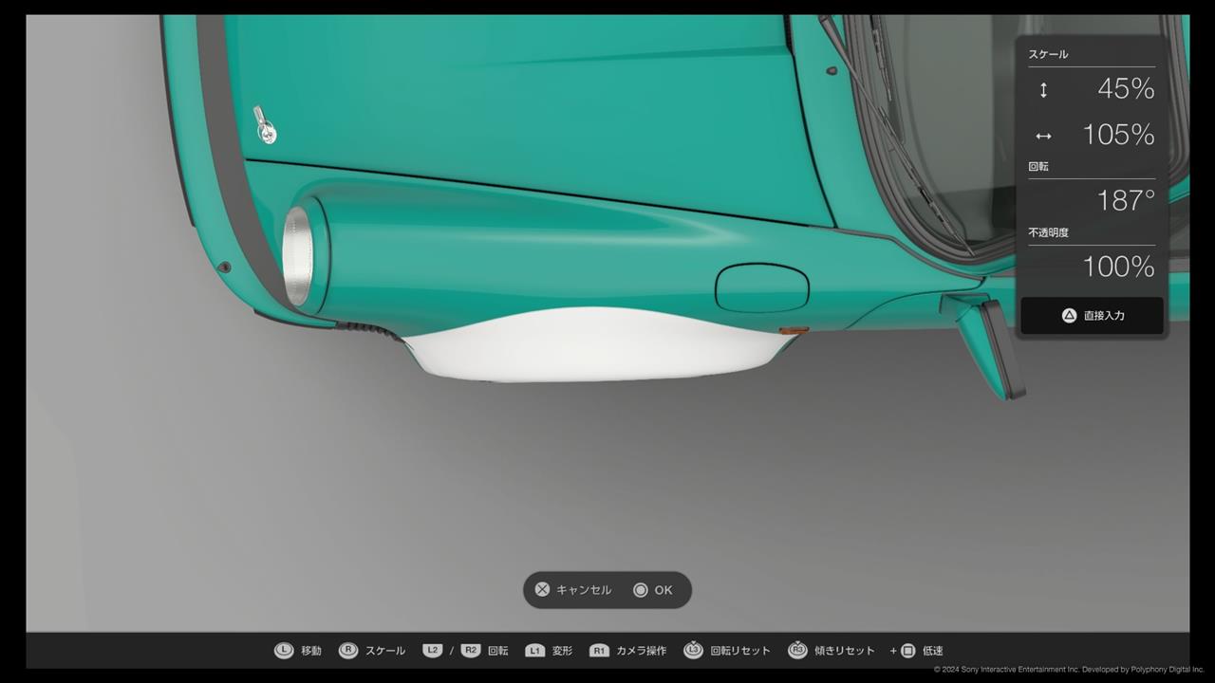Click the Sony Interactive Entertainment copyright text
The height and width of the screenshot is (683, 1215).
pos(1069,670)
